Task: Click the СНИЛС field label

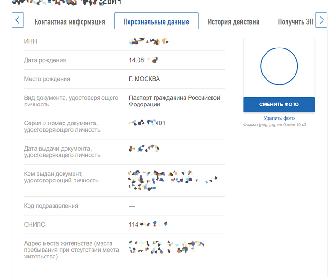Action: [35, 224]
